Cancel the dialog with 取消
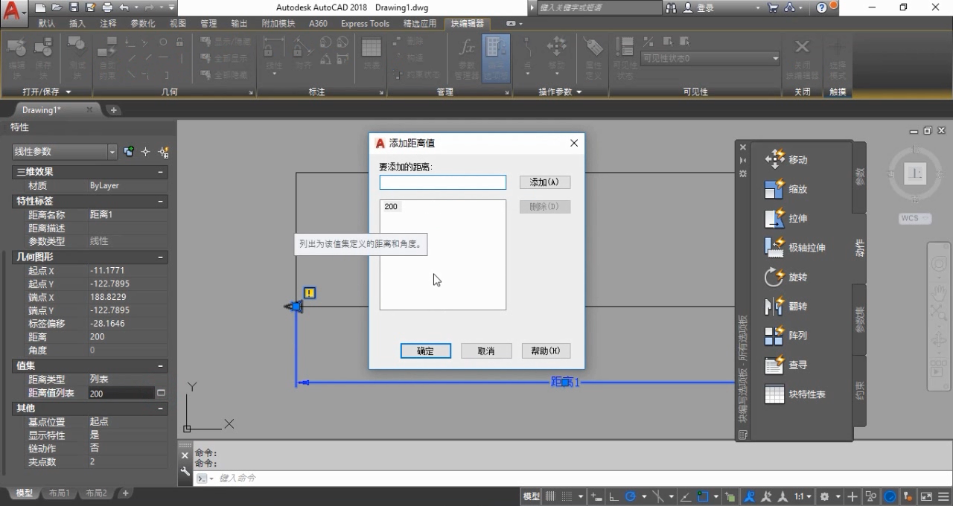 coord(486,351)
